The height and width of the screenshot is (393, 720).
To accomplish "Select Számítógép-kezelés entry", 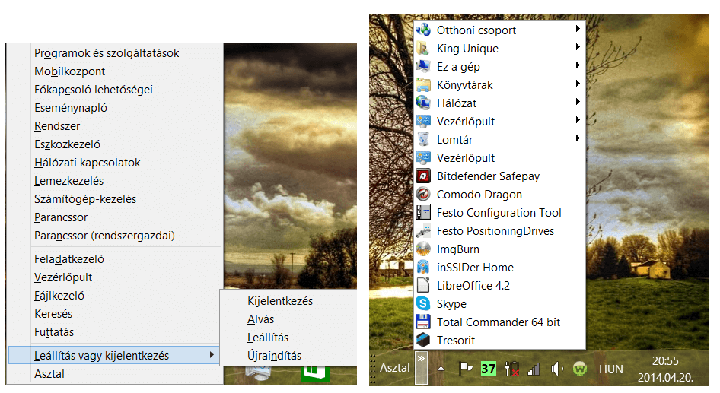I will click(85, 199).
